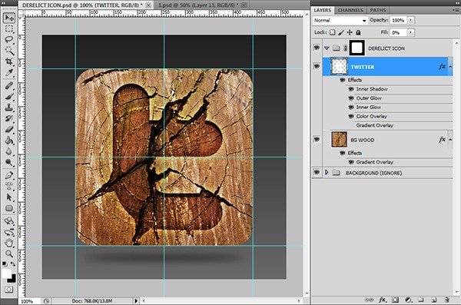
Task: Select the Move tool
Action: [9, 18]
